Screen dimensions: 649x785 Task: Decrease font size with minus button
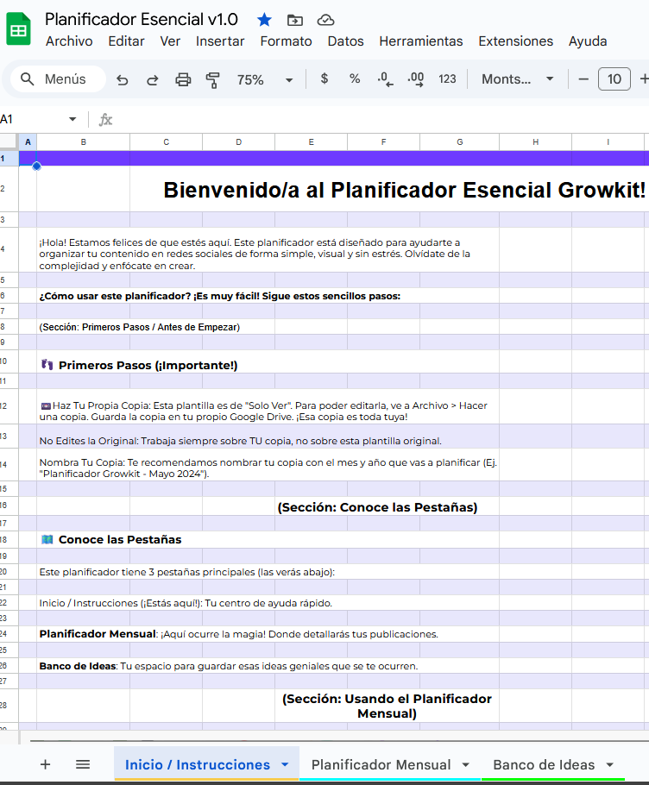click(x=583, y=79)
